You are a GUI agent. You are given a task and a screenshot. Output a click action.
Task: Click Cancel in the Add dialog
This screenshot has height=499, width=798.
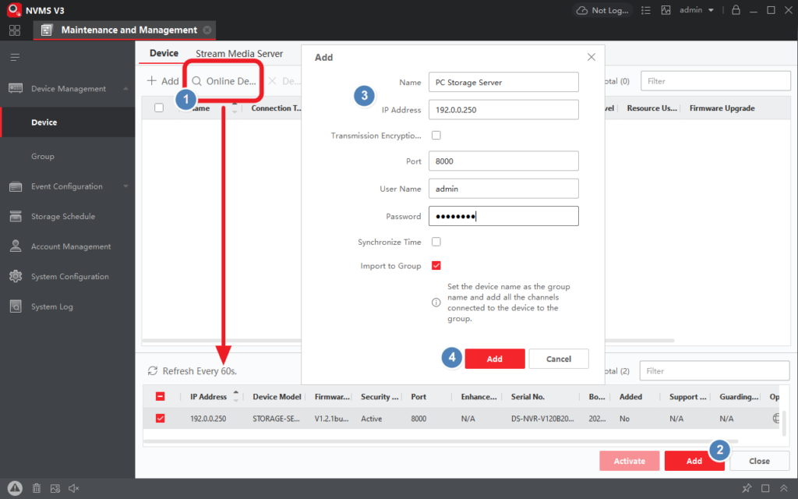(559, 359)
